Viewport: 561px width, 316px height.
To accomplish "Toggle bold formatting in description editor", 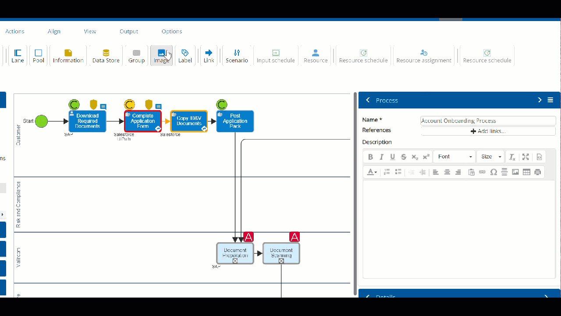I will point(370,157).
